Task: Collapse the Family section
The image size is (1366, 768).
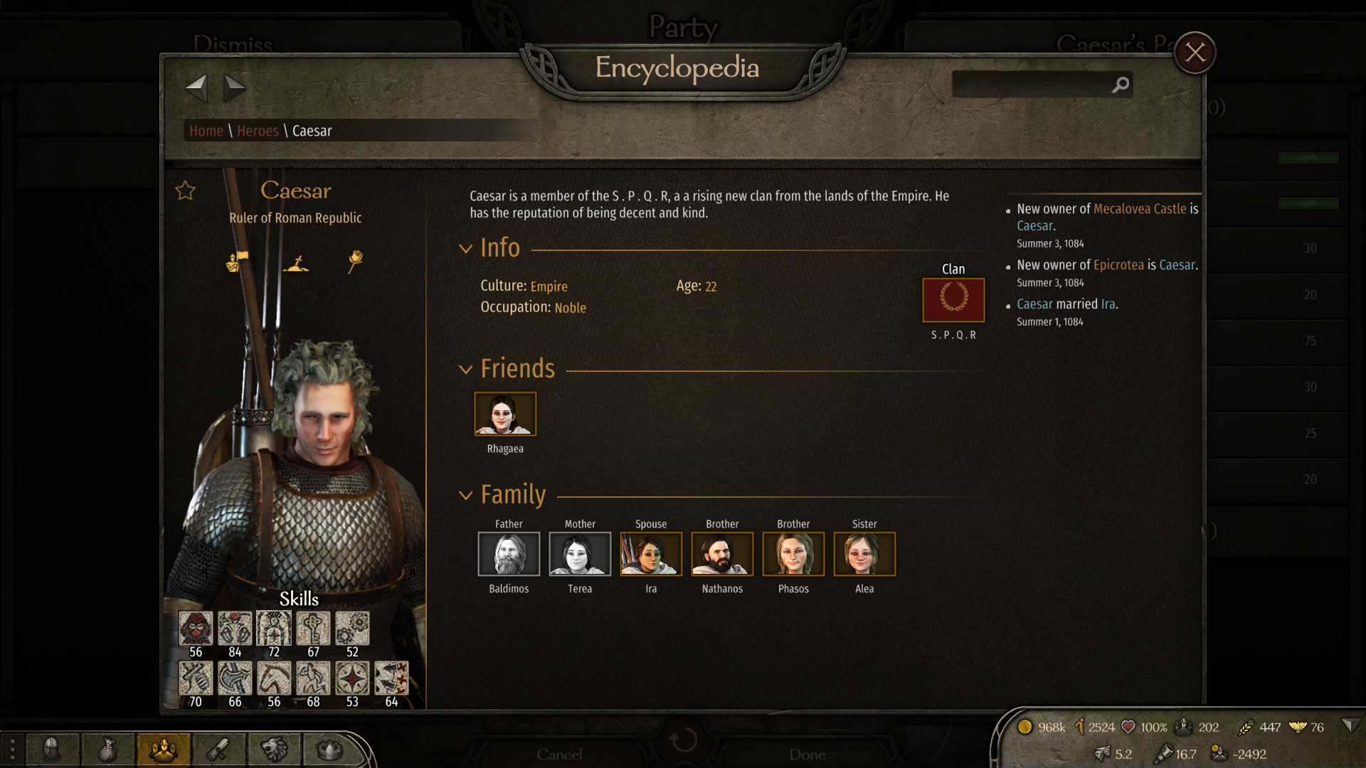Action: (x=466, y=496)
